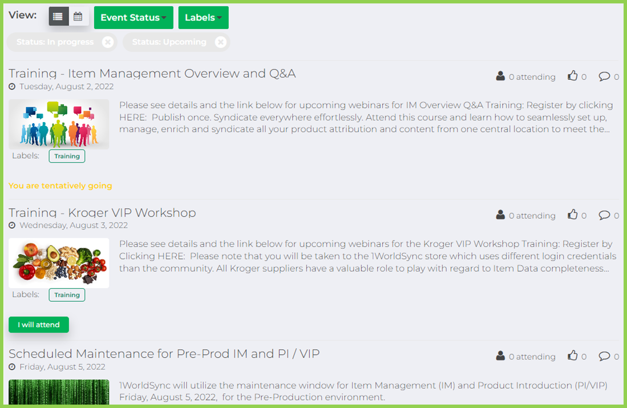Remove the Status: In progress filter

point(107,42)
